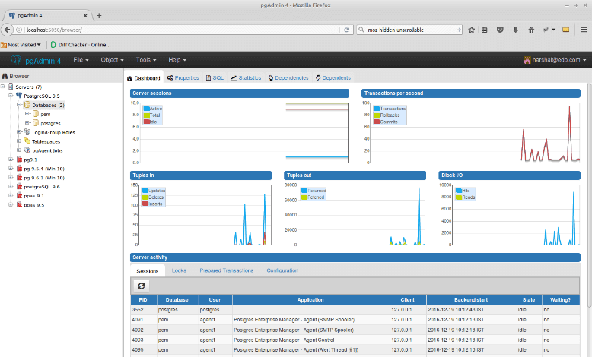592x357 pixels.
Task: Click the Firefox bookmark star icon
Action: (x=472, y=30)
